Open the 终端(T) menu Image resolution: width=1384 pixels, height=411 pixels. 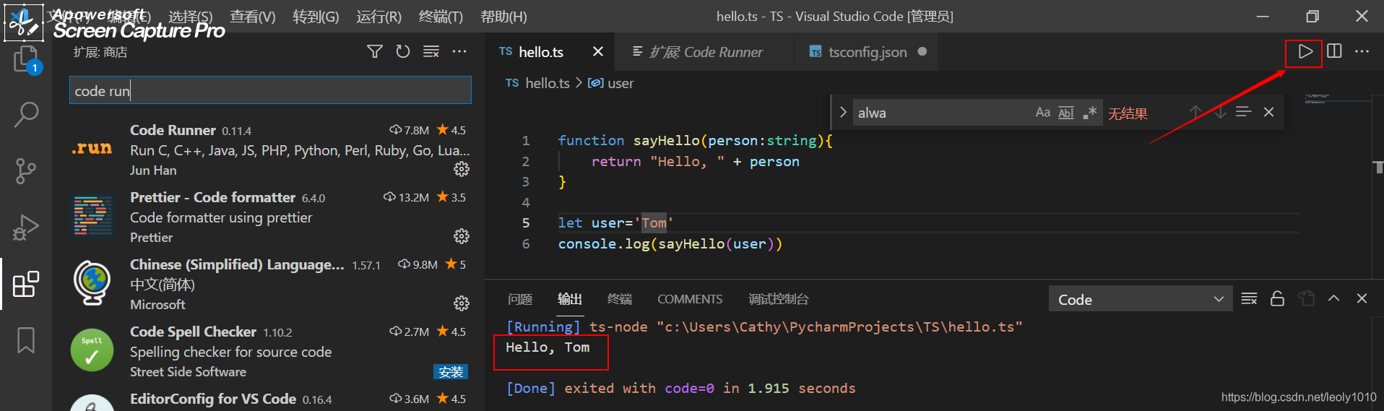click(441, 16)
